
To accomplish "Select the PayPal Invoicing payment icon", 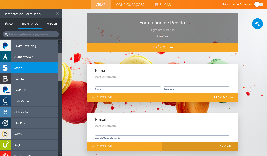I will [x=5, y=46].
